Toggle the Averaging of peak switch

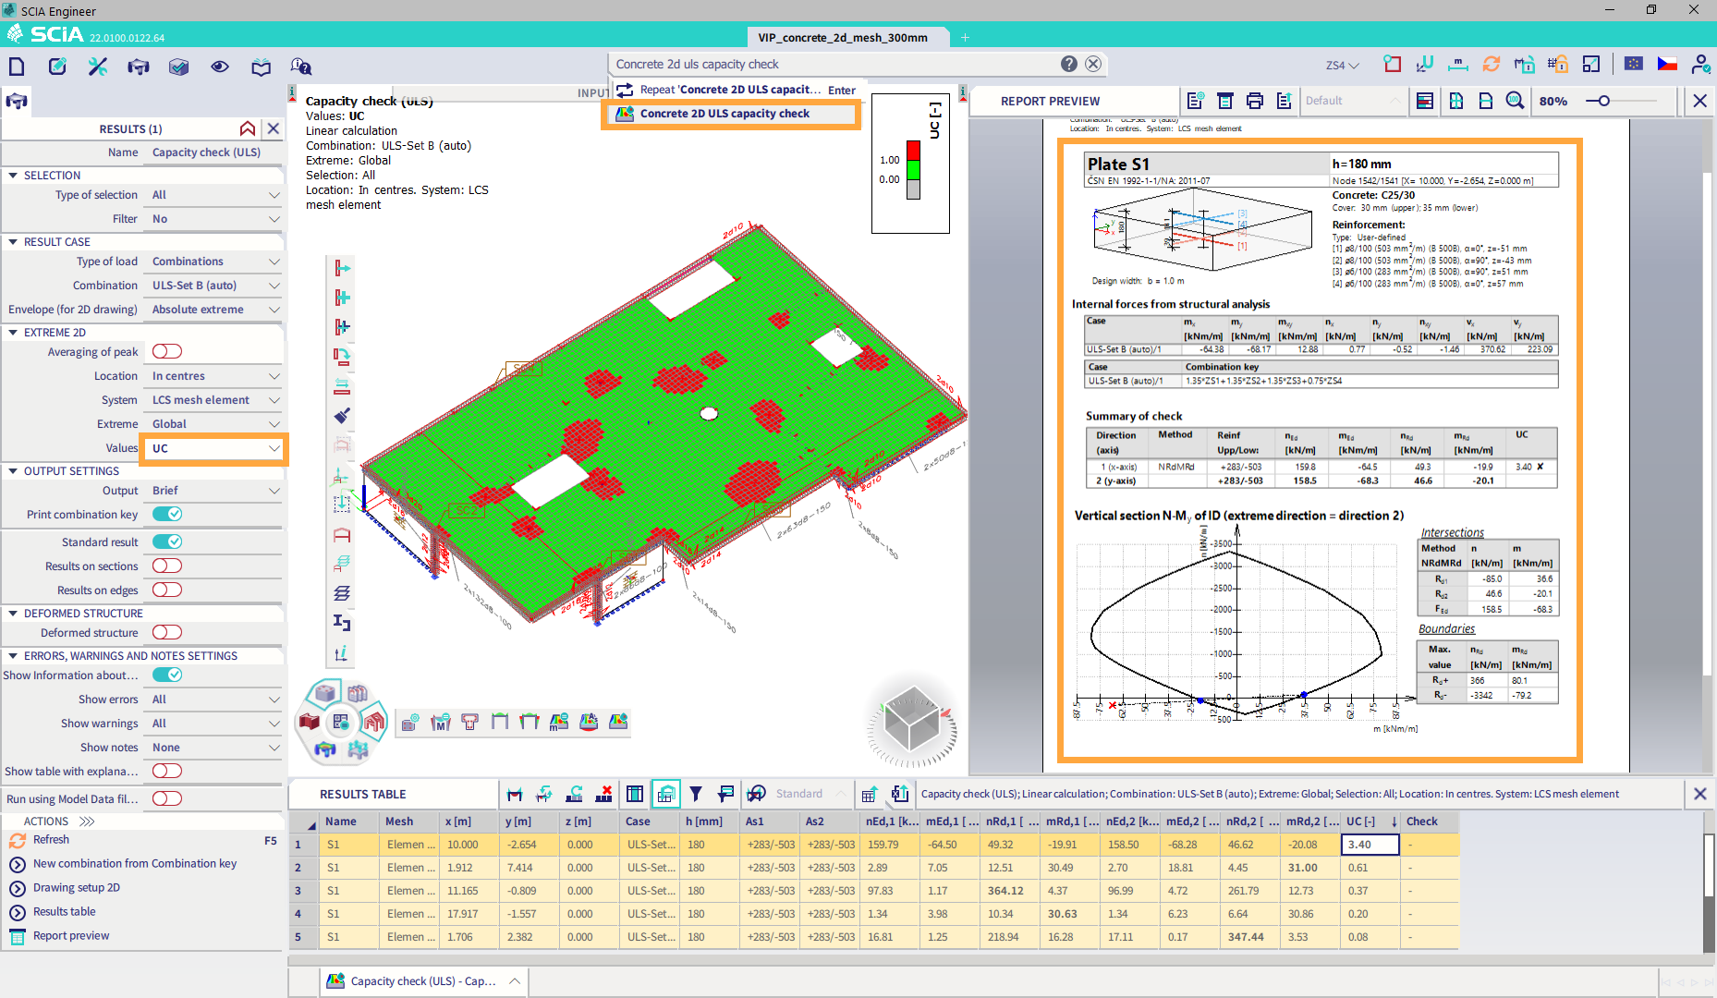[x=166, y=351]
